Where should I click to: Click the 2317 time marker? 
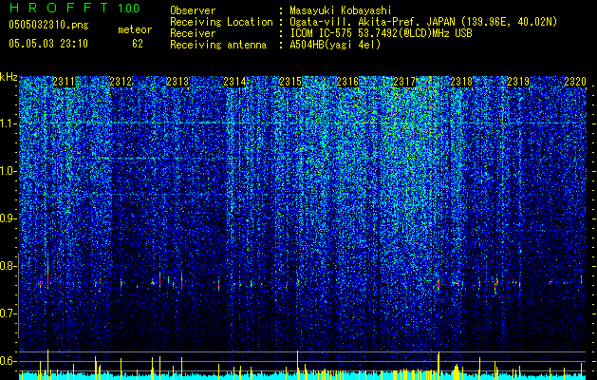(404, 82)
